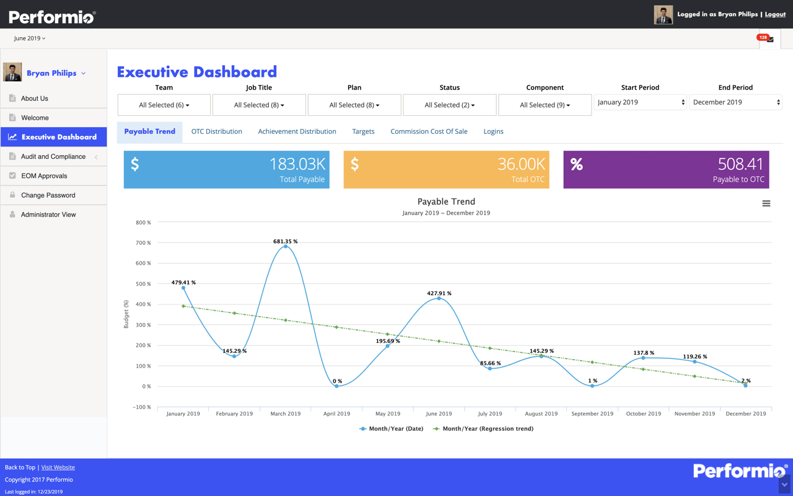Open the Visit Website footer link
793x496 pixels.
(x=58, y=467)
